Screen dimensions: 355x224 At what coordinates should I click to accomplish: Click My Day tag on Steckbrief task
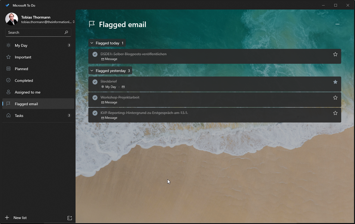(x=109, y=87)
